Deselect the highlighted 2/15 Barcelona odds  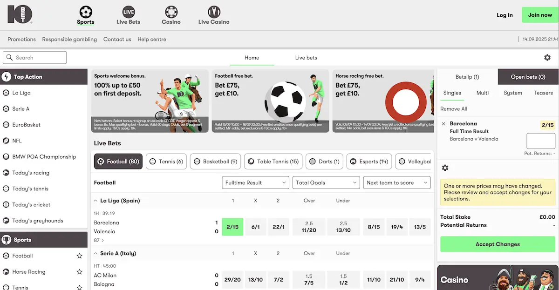232,227
